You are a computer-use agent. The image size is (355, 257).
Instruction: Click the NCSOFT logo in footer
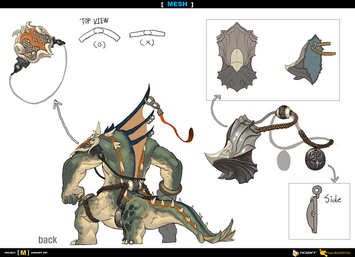pyautogui.click(x=305, y=253)
